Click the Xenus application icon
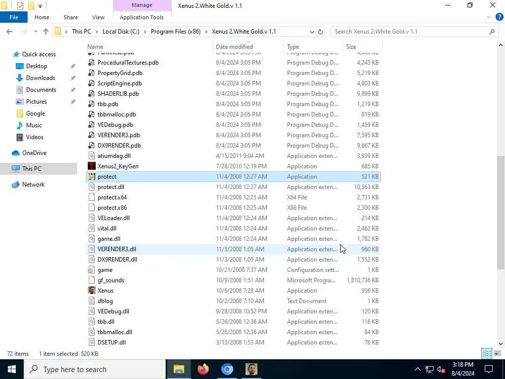The width and height of the screenshot is (505, 379). click(91, 290)
